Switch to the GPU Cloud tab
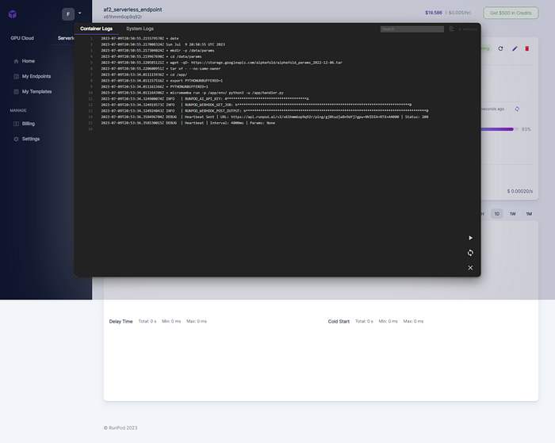 (x=22, y=38)
